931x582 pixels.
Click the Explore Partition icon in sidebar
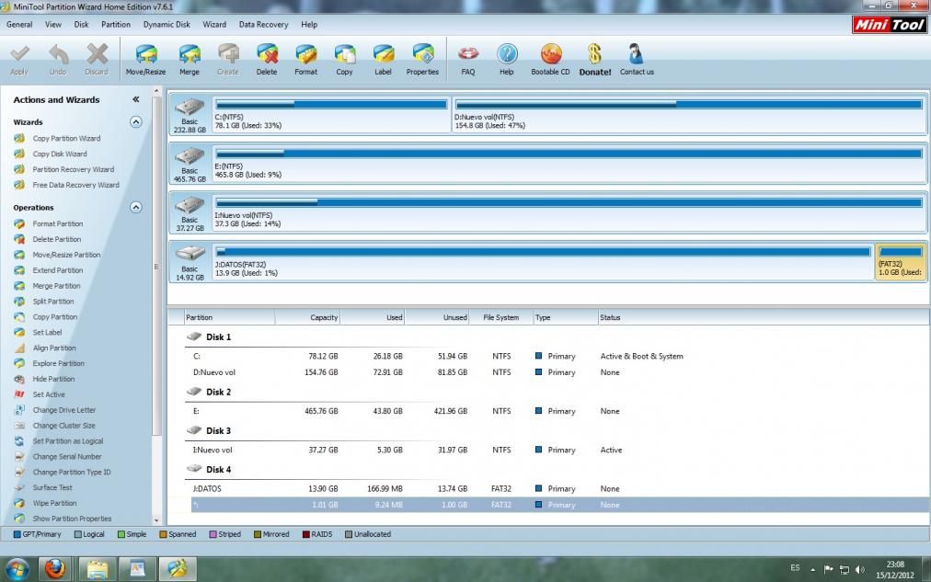coord(19,363)
